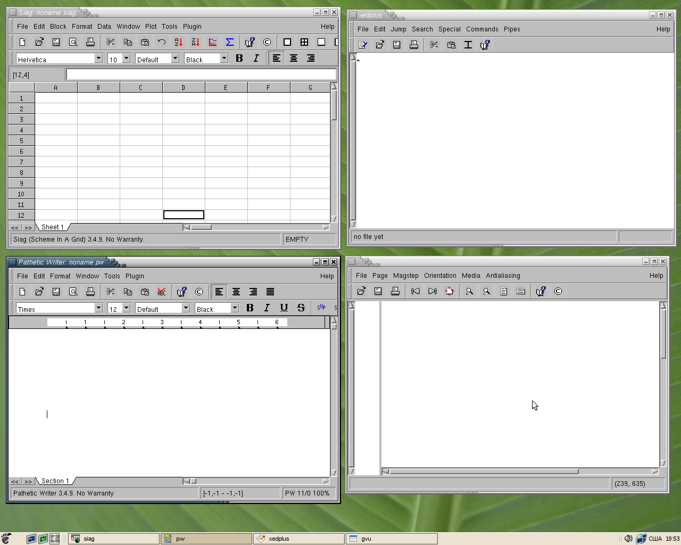
Task: Open Times font dropdown in Pathetic Writer
Action: (x=98, y=308)
